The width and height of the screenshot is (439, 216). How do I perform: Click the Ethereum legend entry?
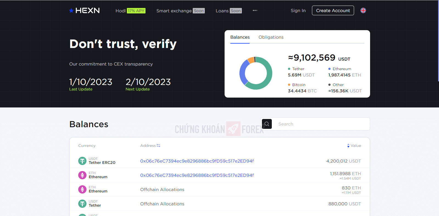(x=340, y=69)
